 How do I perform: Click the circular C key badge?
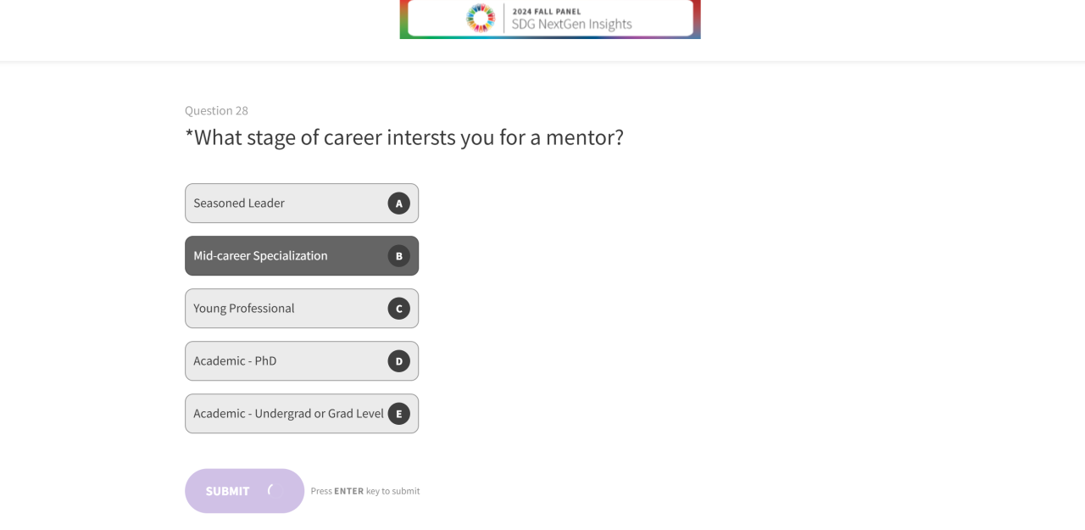tap(399, 309)
